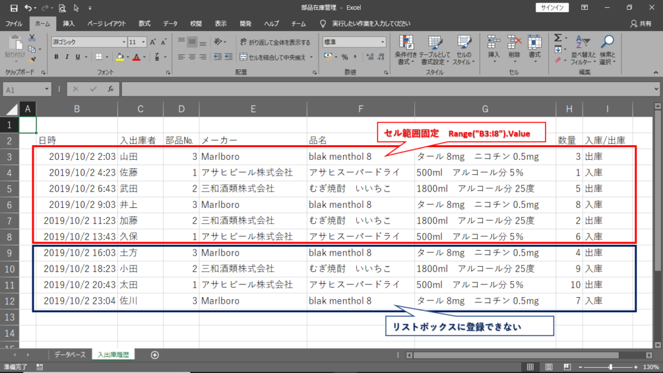
Task: Toggle wrap text (折り返して全体を表示する)
Action: [x=275, y=42]
